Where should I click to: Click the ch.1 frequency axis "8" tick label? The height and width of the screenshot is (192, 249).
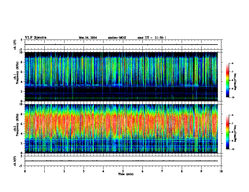point(22,62)
